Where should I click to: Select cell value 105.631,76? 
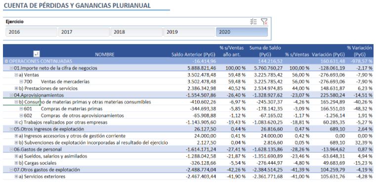click(333, 177)
